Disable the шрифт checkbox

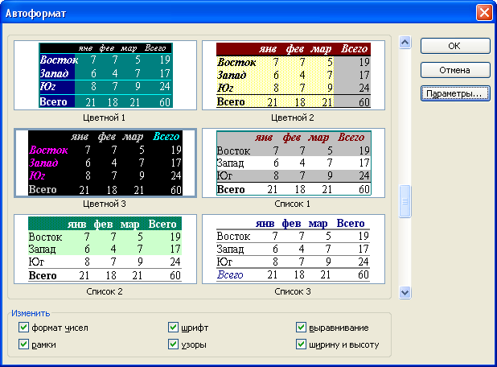pos(173,328)
